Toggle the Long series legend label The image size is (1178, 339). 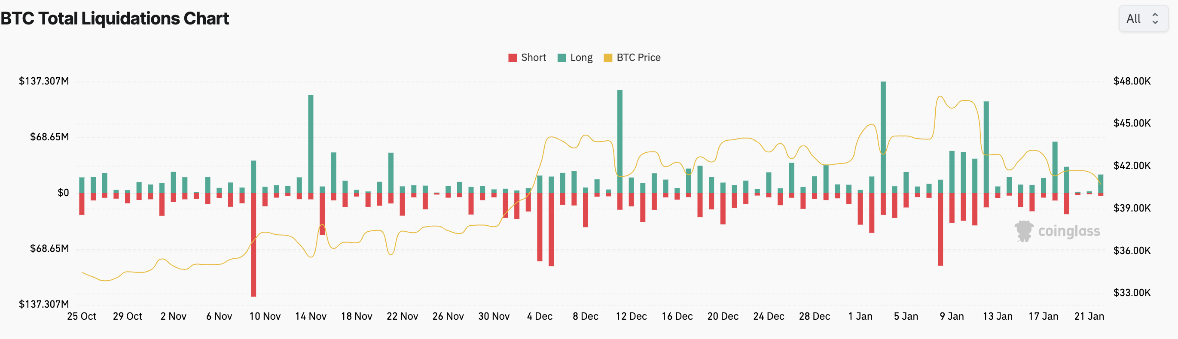click(x=581, y=58)
